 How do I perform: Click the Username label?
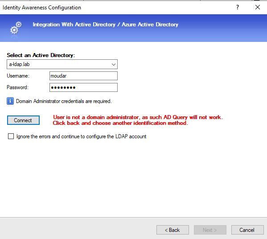[18, 76]
